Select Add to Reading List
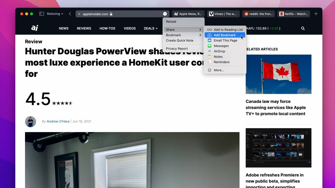Screen dimensions: 335x188 click(x=225, y=30)
